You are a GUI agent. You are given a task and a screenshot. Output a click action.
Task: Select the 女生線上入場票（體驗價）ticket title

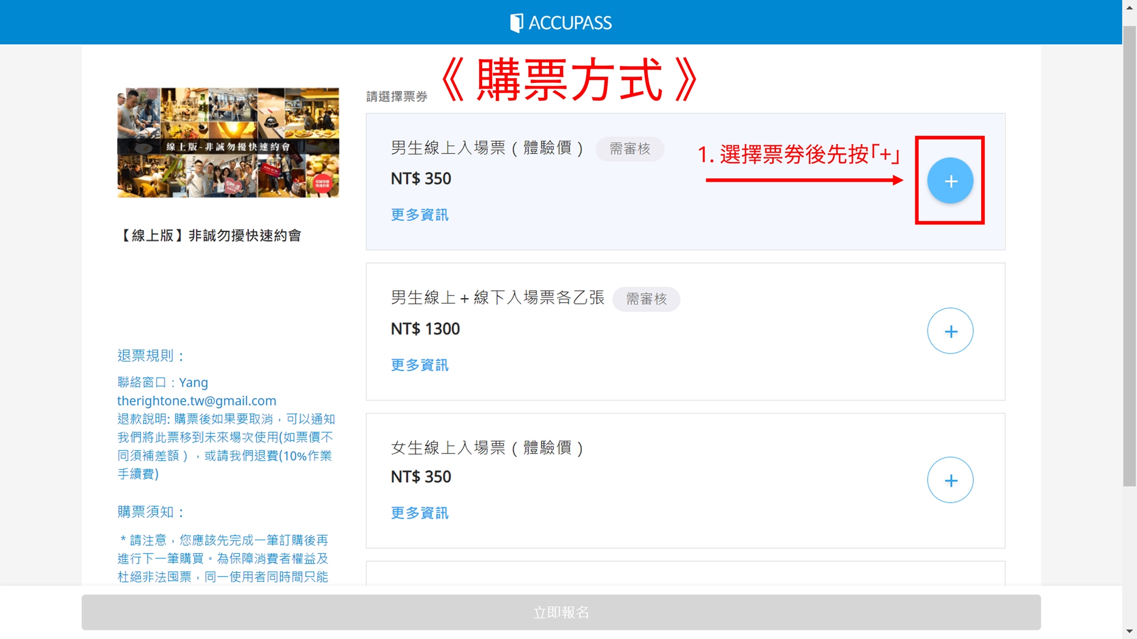point(487,448)
